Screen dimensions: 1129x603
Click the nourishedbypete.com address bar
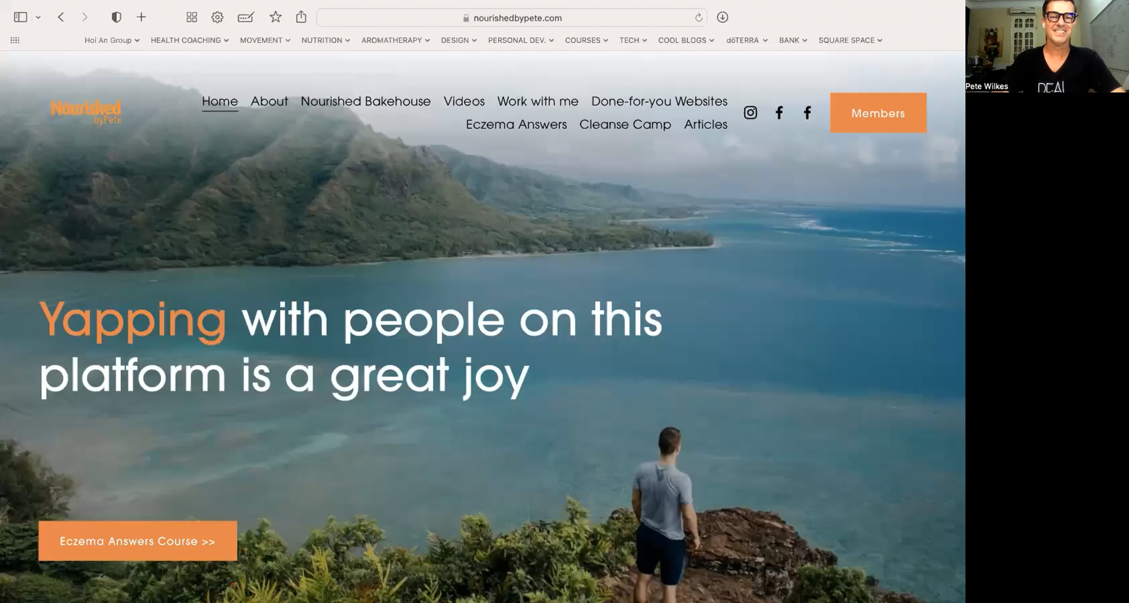[512, 18]
